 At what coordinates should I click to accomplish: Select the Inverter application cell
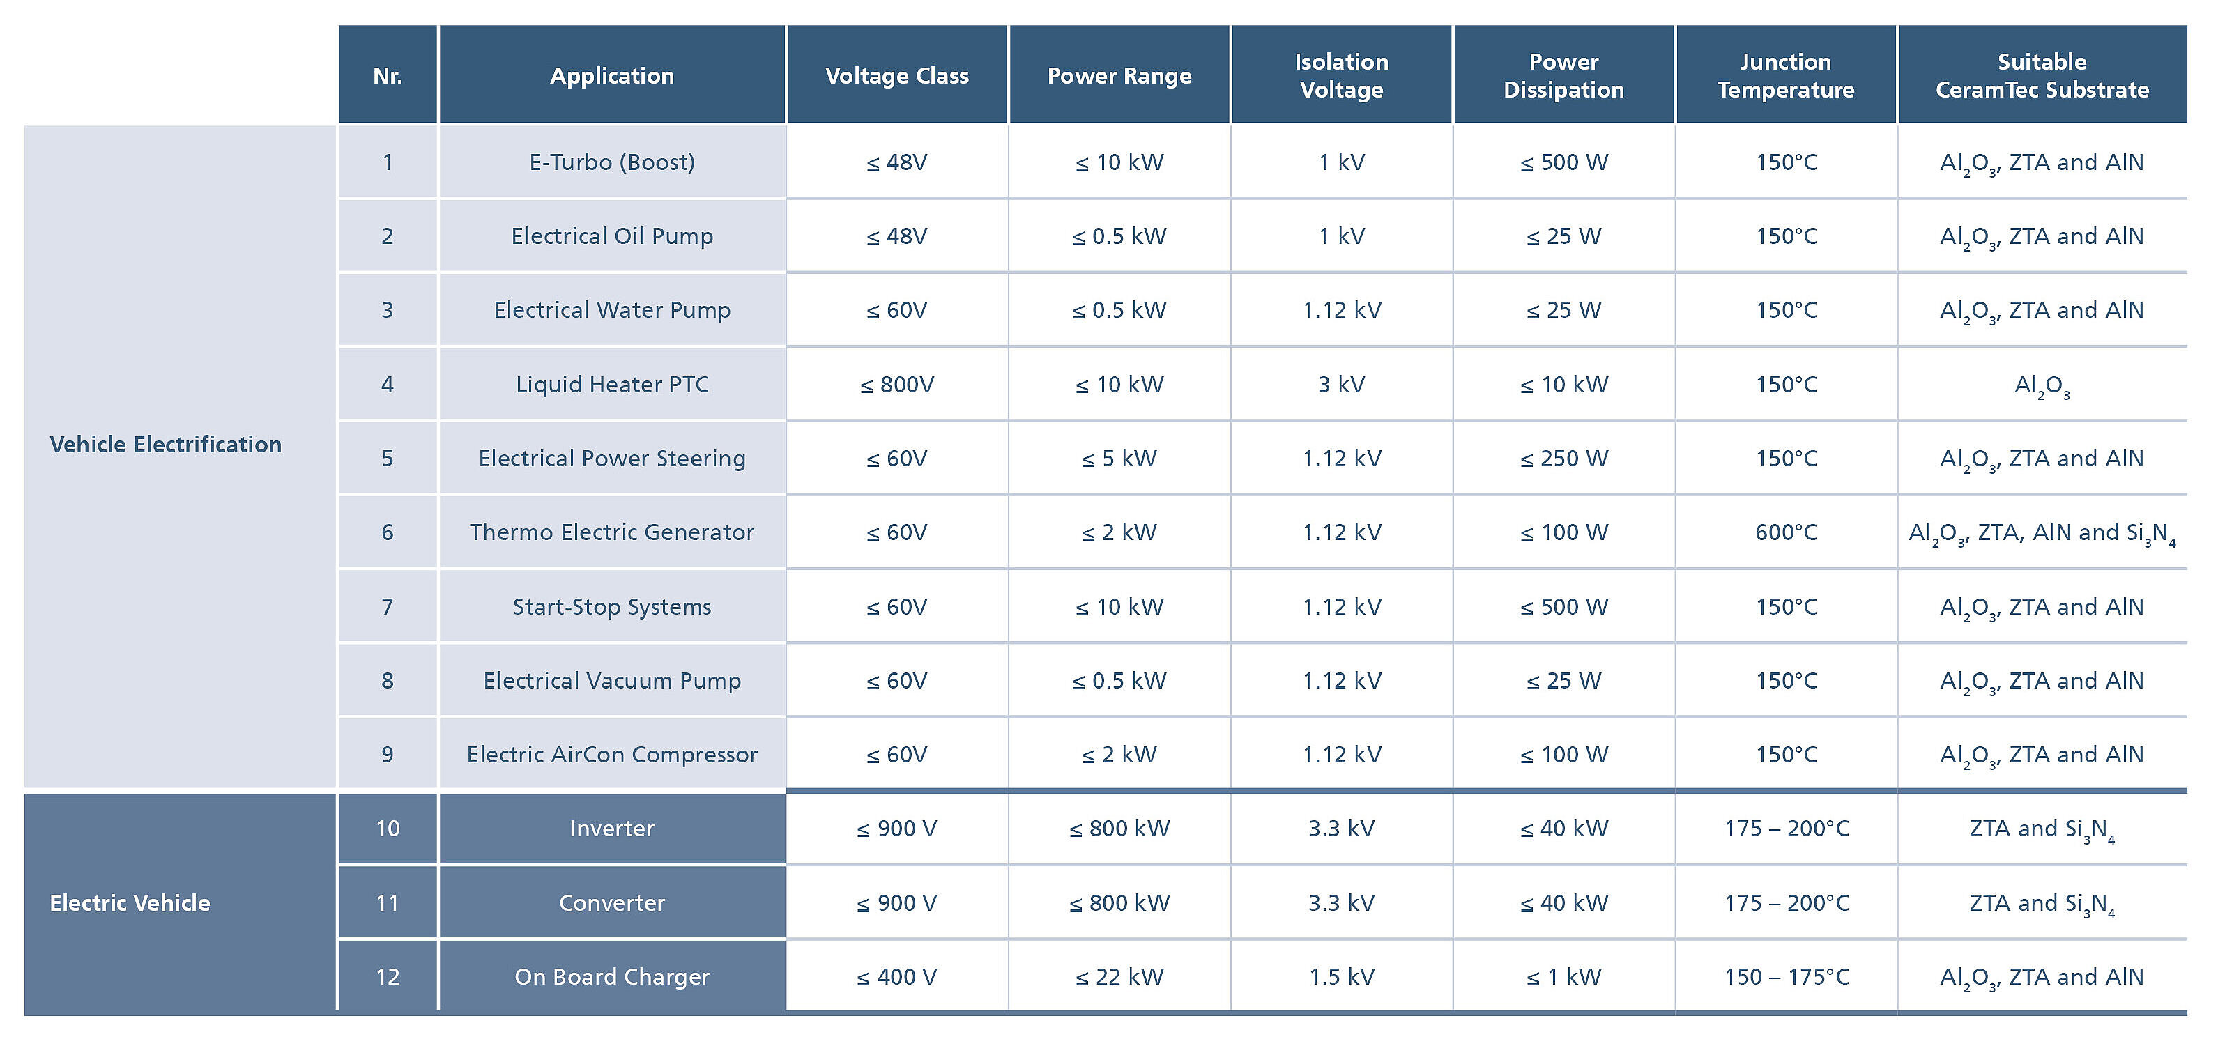point(611,828)
